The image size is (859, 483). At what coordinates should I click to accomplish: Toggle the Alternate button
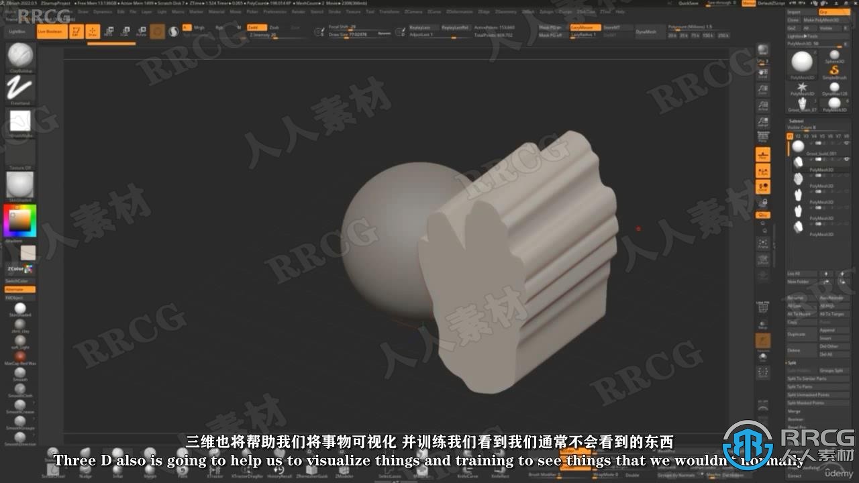click(19, 289)
